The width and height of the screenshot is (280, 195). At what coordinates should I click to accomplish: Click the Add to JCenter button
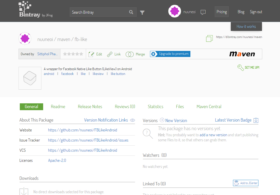(x=246, y=183)
